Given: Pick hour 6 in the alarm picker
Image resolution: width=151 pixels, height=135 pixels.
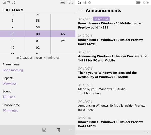Looking at the screenshot, I should pos(12,20).
